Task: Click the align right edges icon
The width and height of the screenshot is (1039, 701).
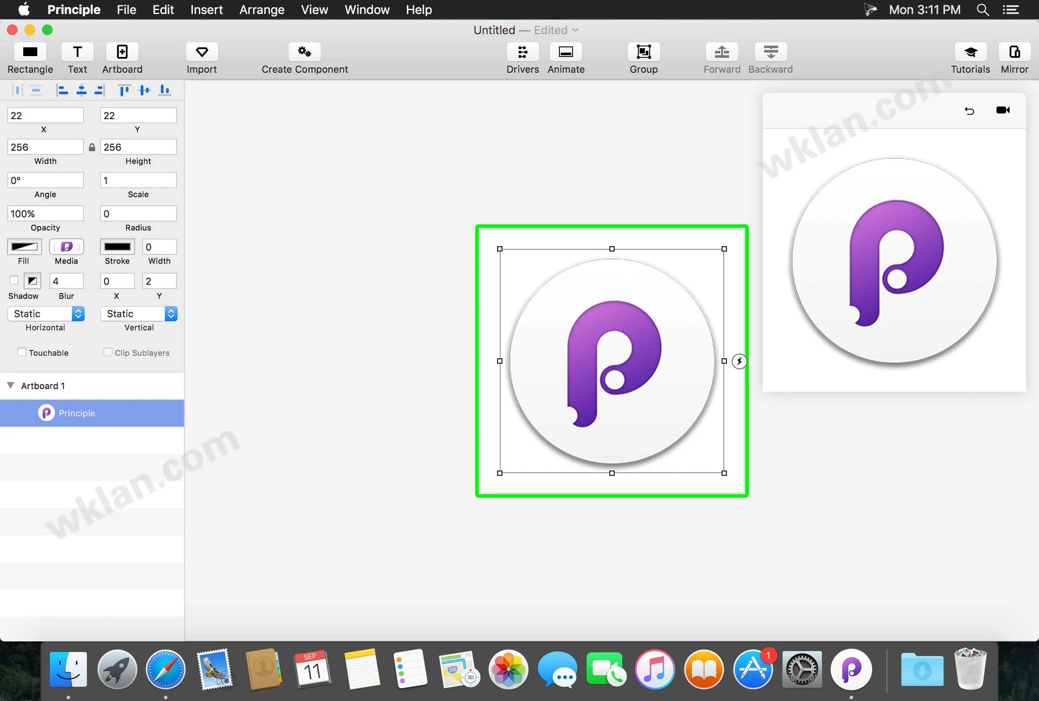Action: (99, 91)
